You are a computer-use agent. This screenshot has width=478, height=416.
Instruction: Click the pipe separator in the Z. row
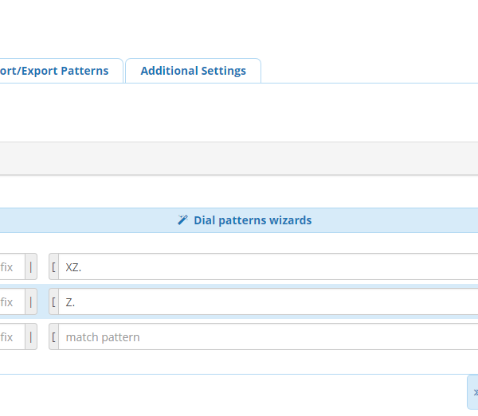click(31, 302)
